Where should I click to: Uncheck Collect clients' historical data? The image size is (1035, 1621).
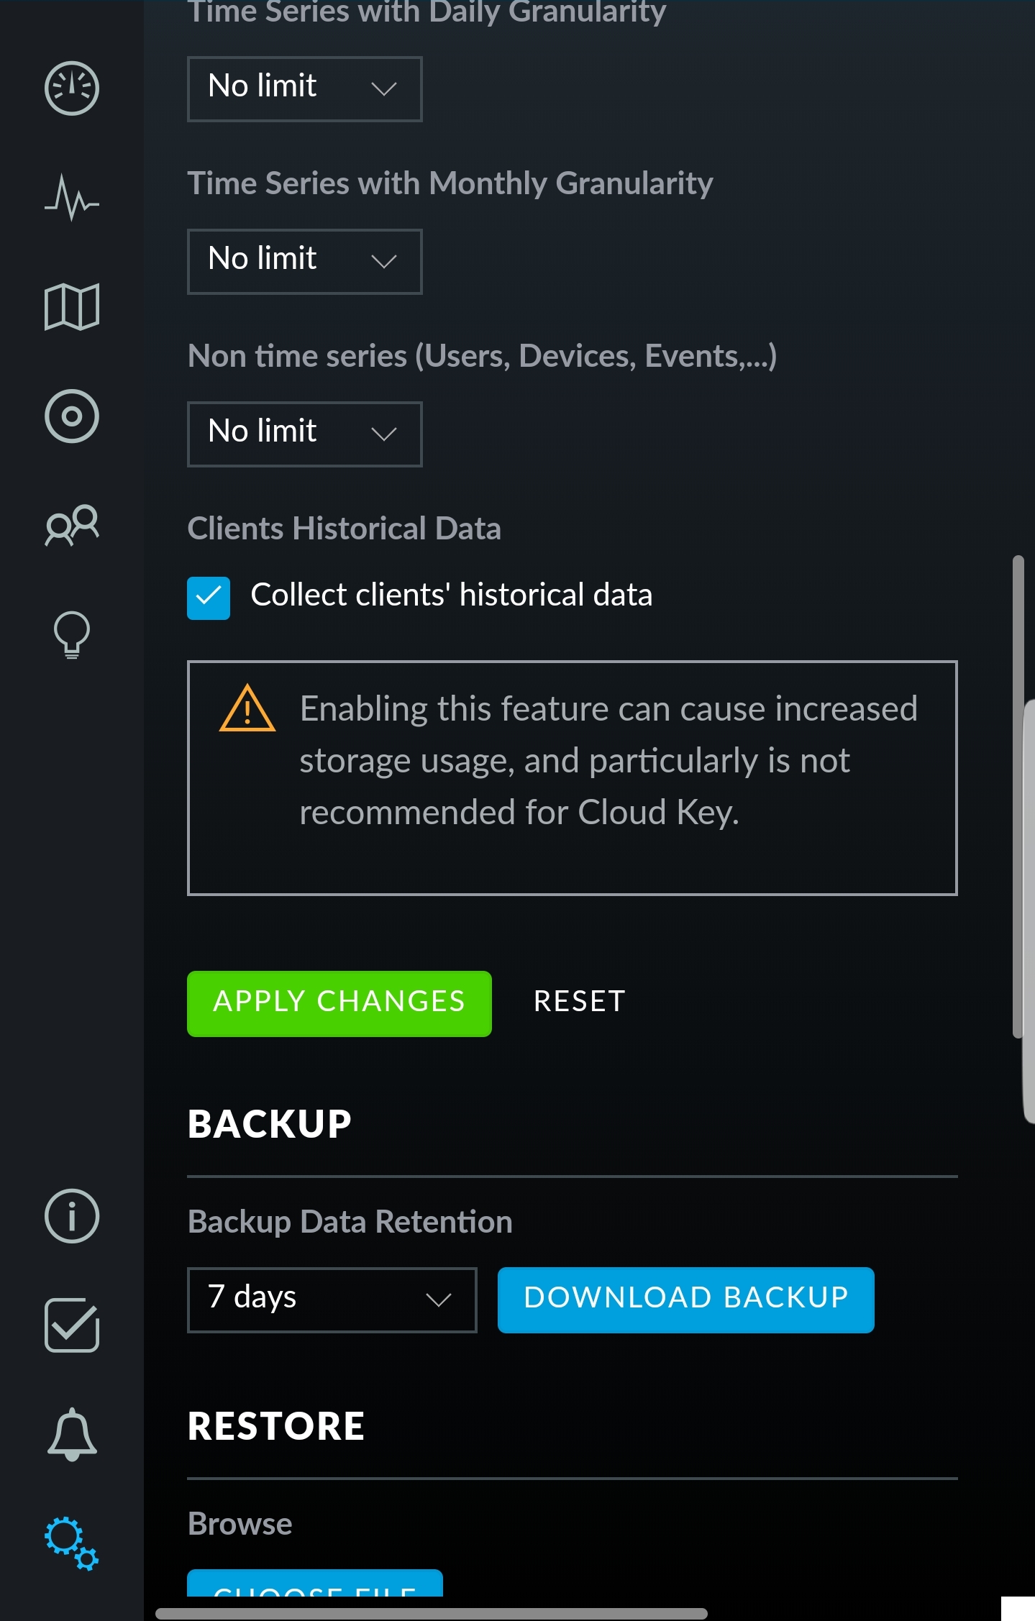(209, 598)
